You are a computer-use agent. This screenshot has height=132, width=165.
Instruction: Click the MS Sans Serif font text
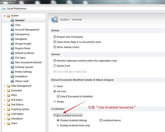pyautogui.click(x=70, y=72)
